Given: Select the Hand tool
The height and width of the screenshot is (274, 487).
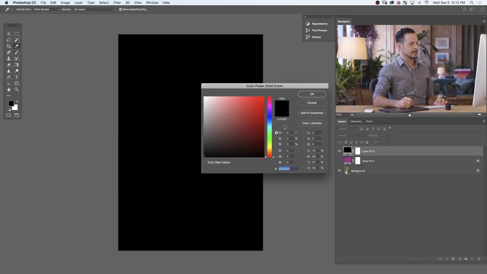Looking at the screenshot, I should coord(9,90).
